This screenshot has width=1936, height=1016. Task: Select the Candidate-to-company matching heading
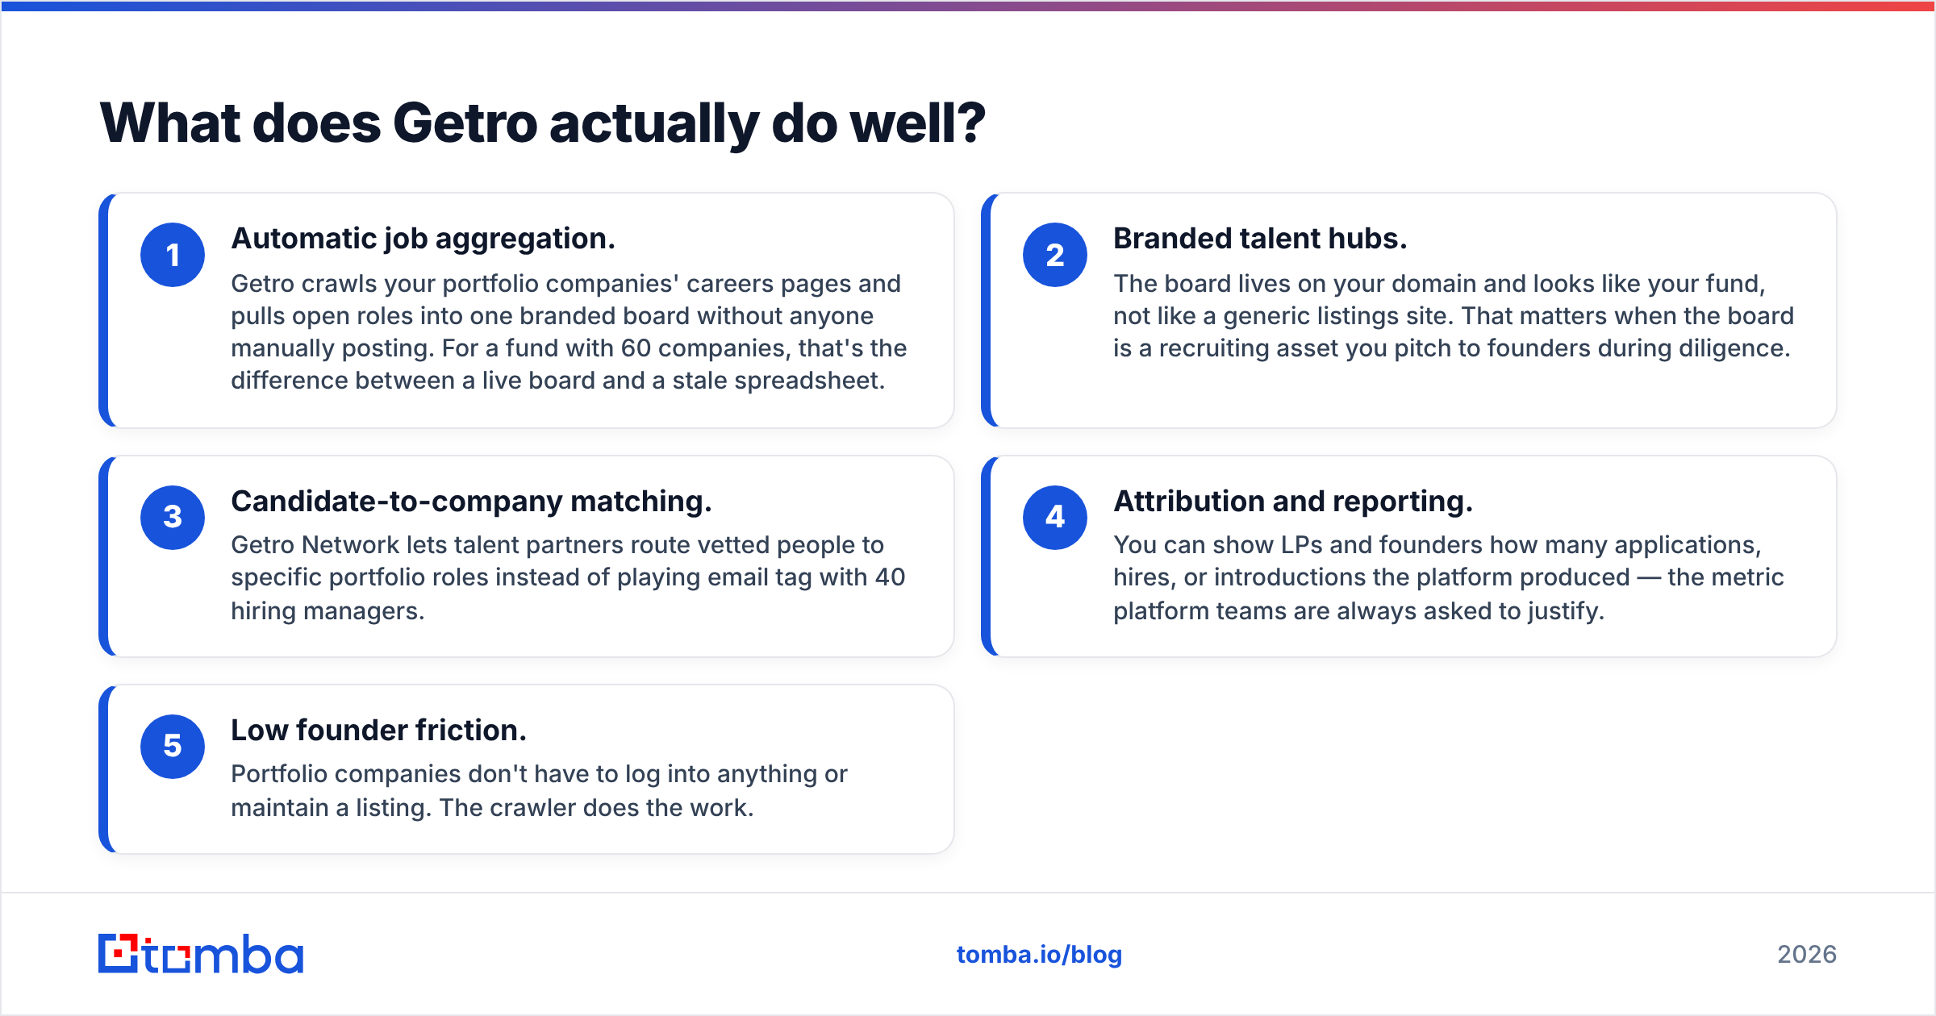(471, 502)
